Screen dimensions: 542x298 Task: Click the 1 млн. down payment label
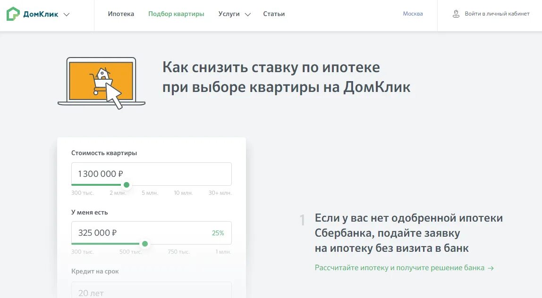(x=223, y=252)
